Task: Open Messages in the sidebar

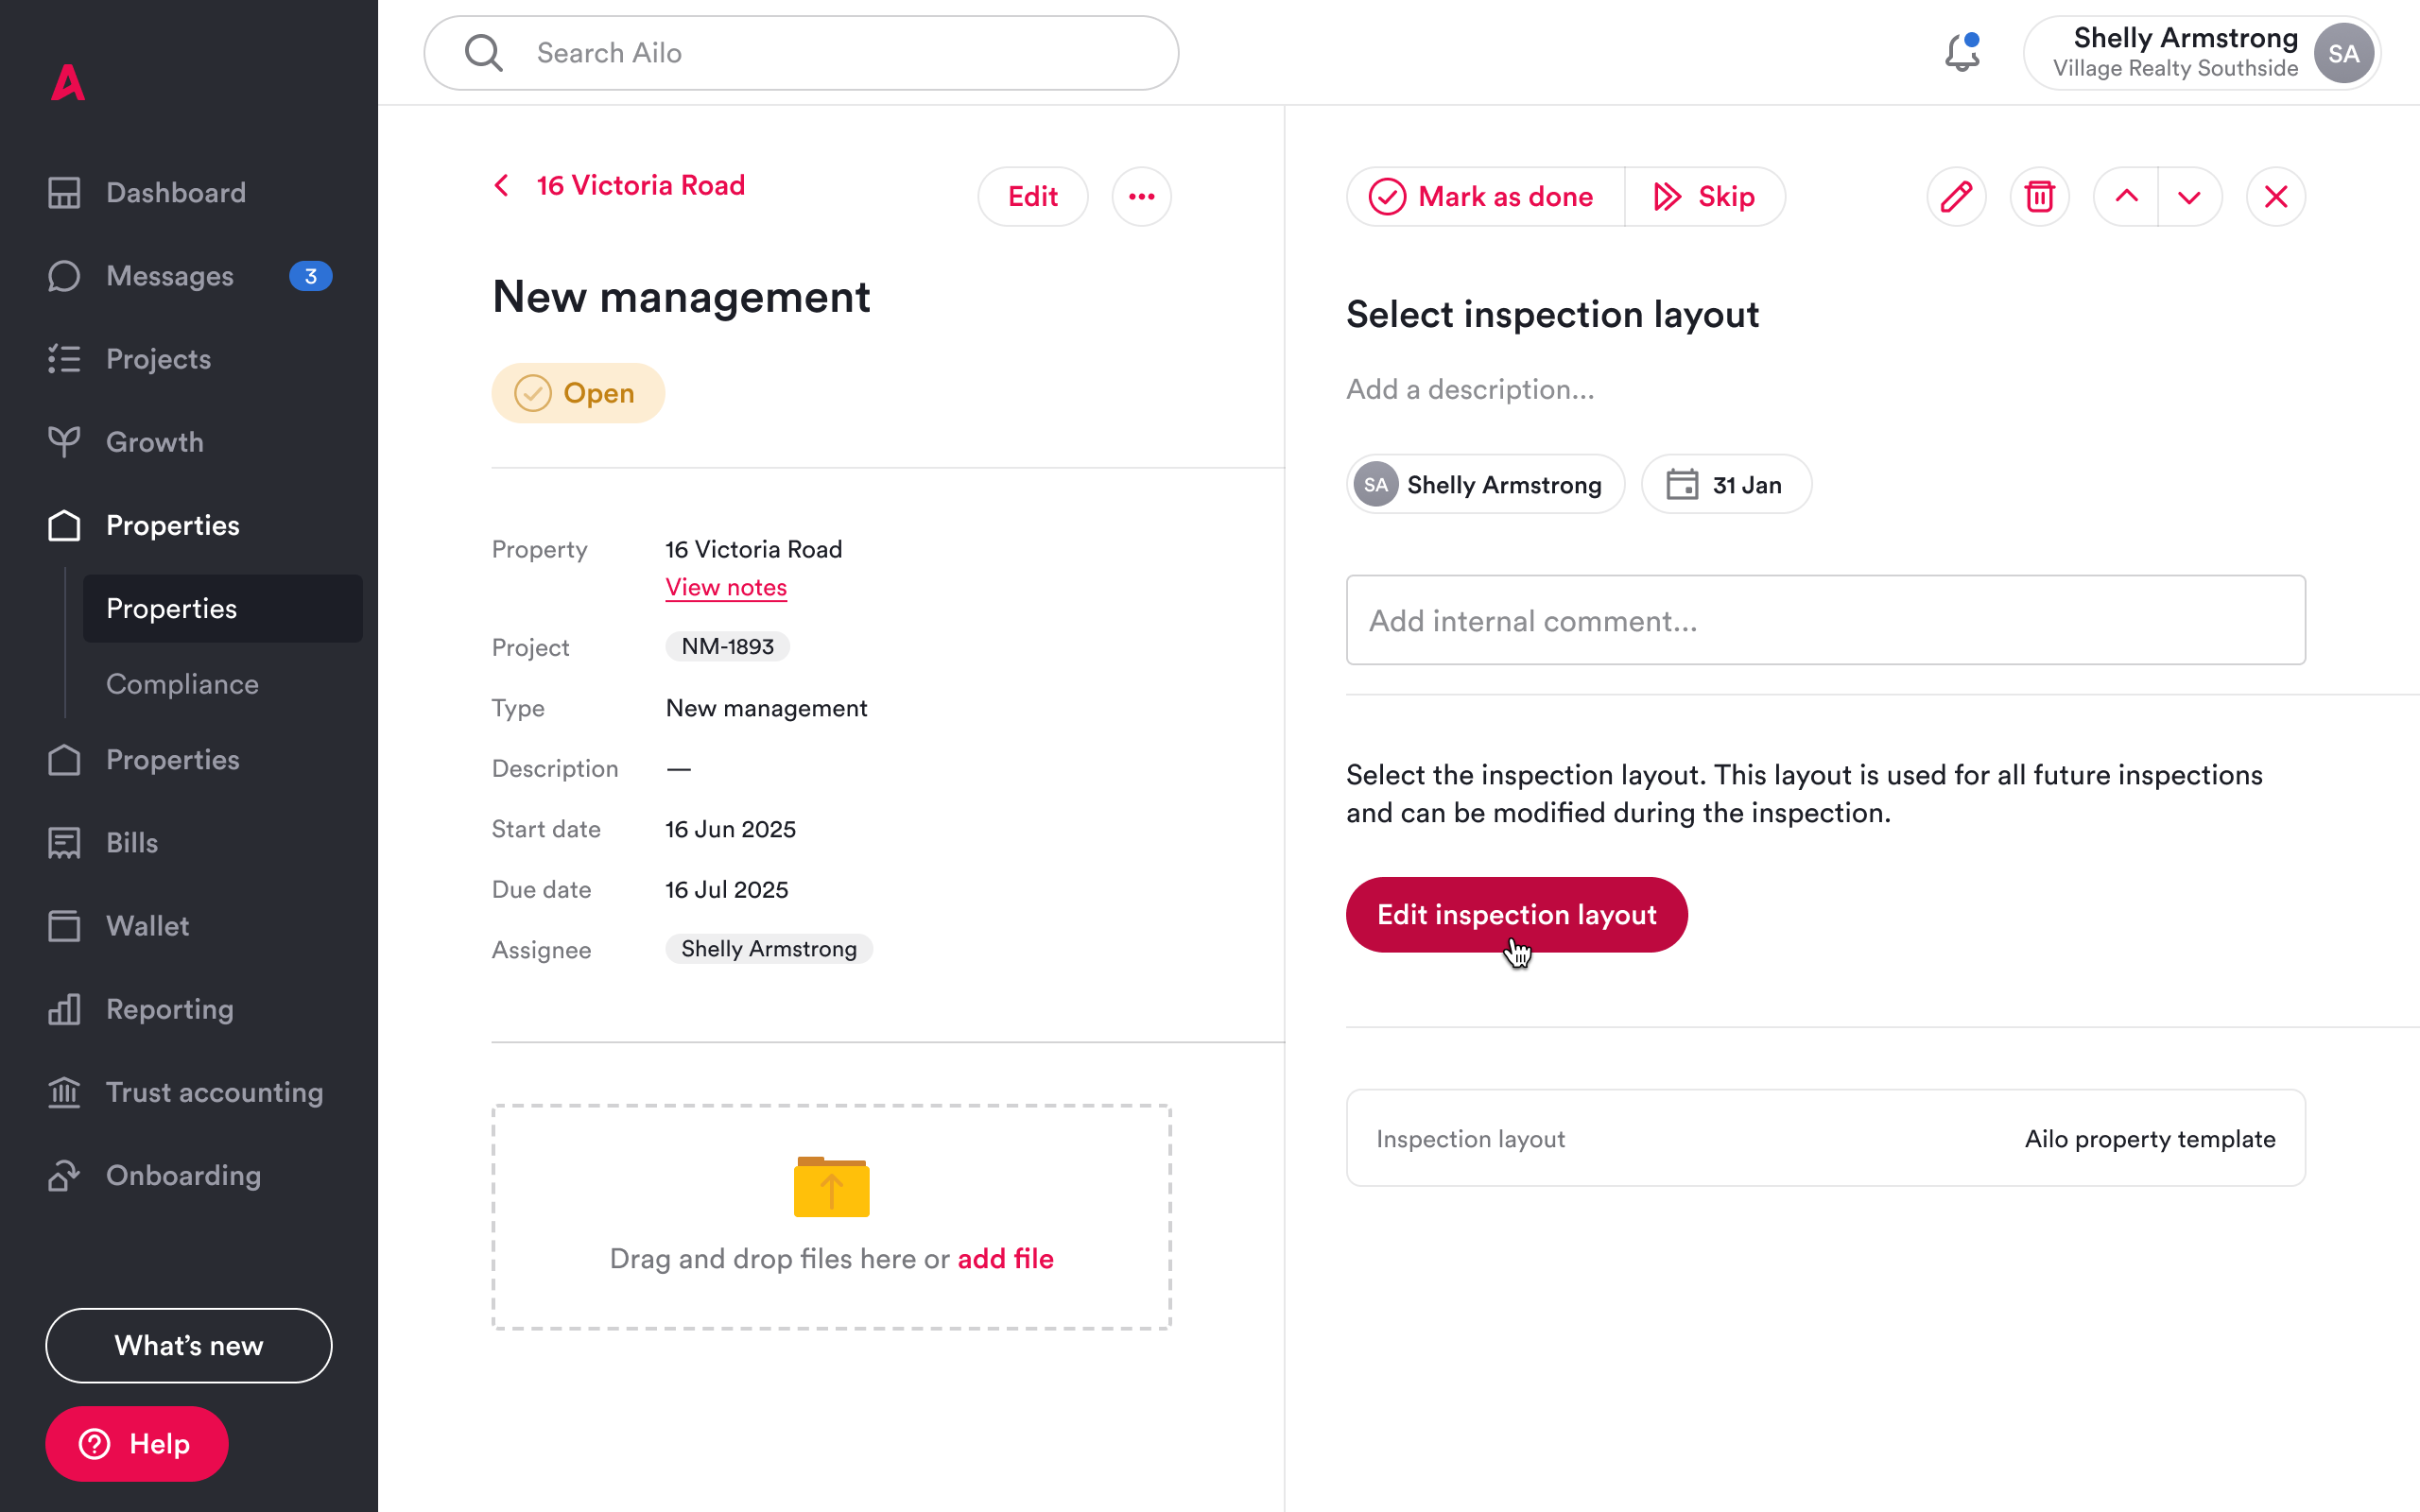Action: point(170,276)
